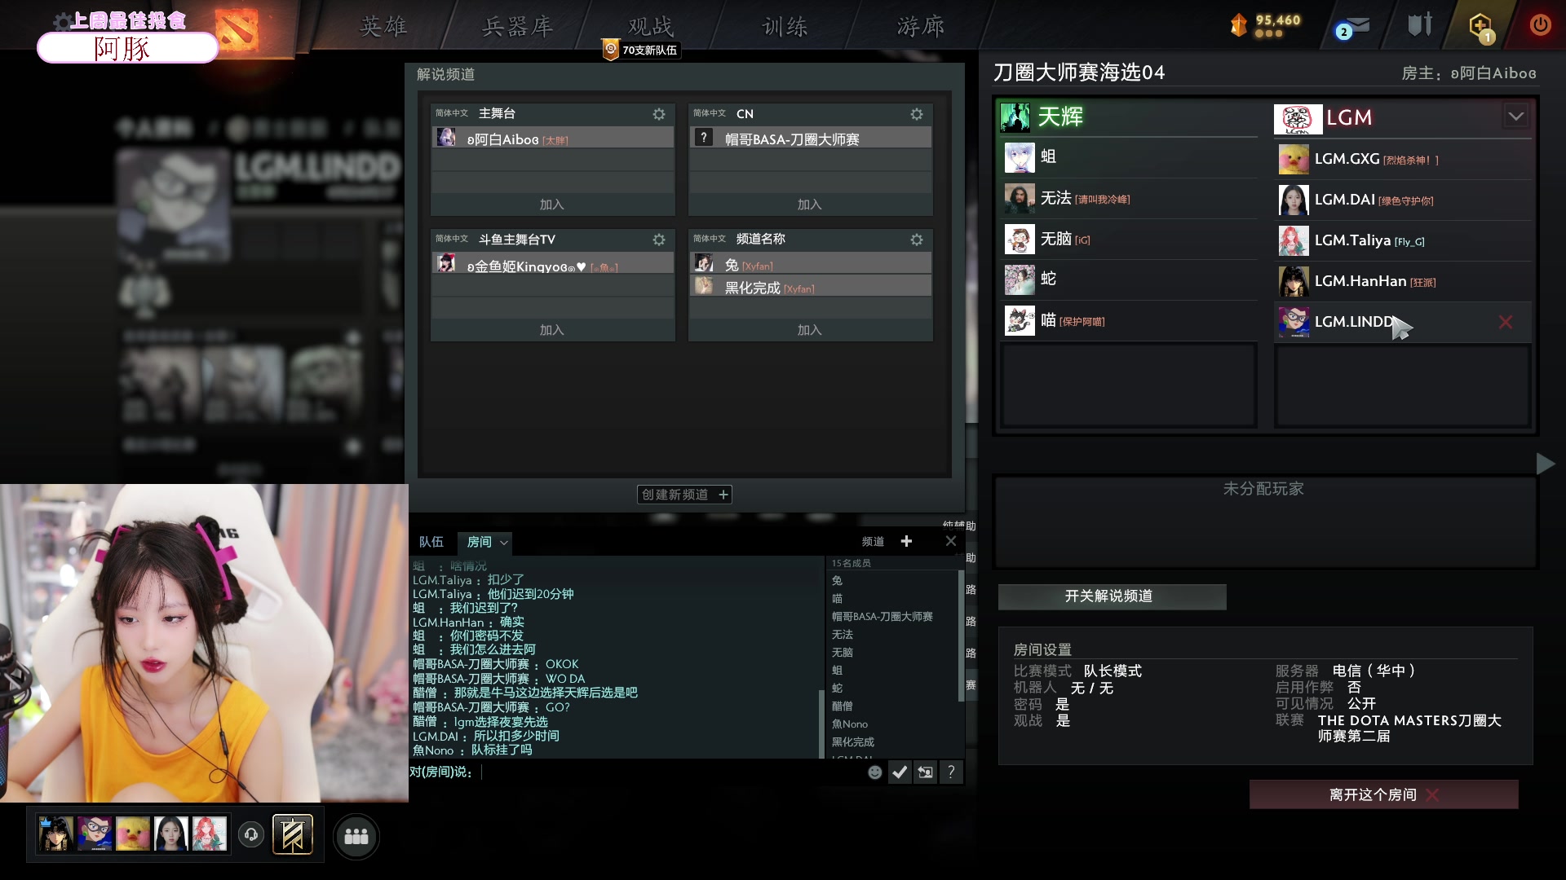Screen dimensions: 1566x880
Task: Click the 70支新队伍 badge under 观战
Action: (x=642, y=51)
